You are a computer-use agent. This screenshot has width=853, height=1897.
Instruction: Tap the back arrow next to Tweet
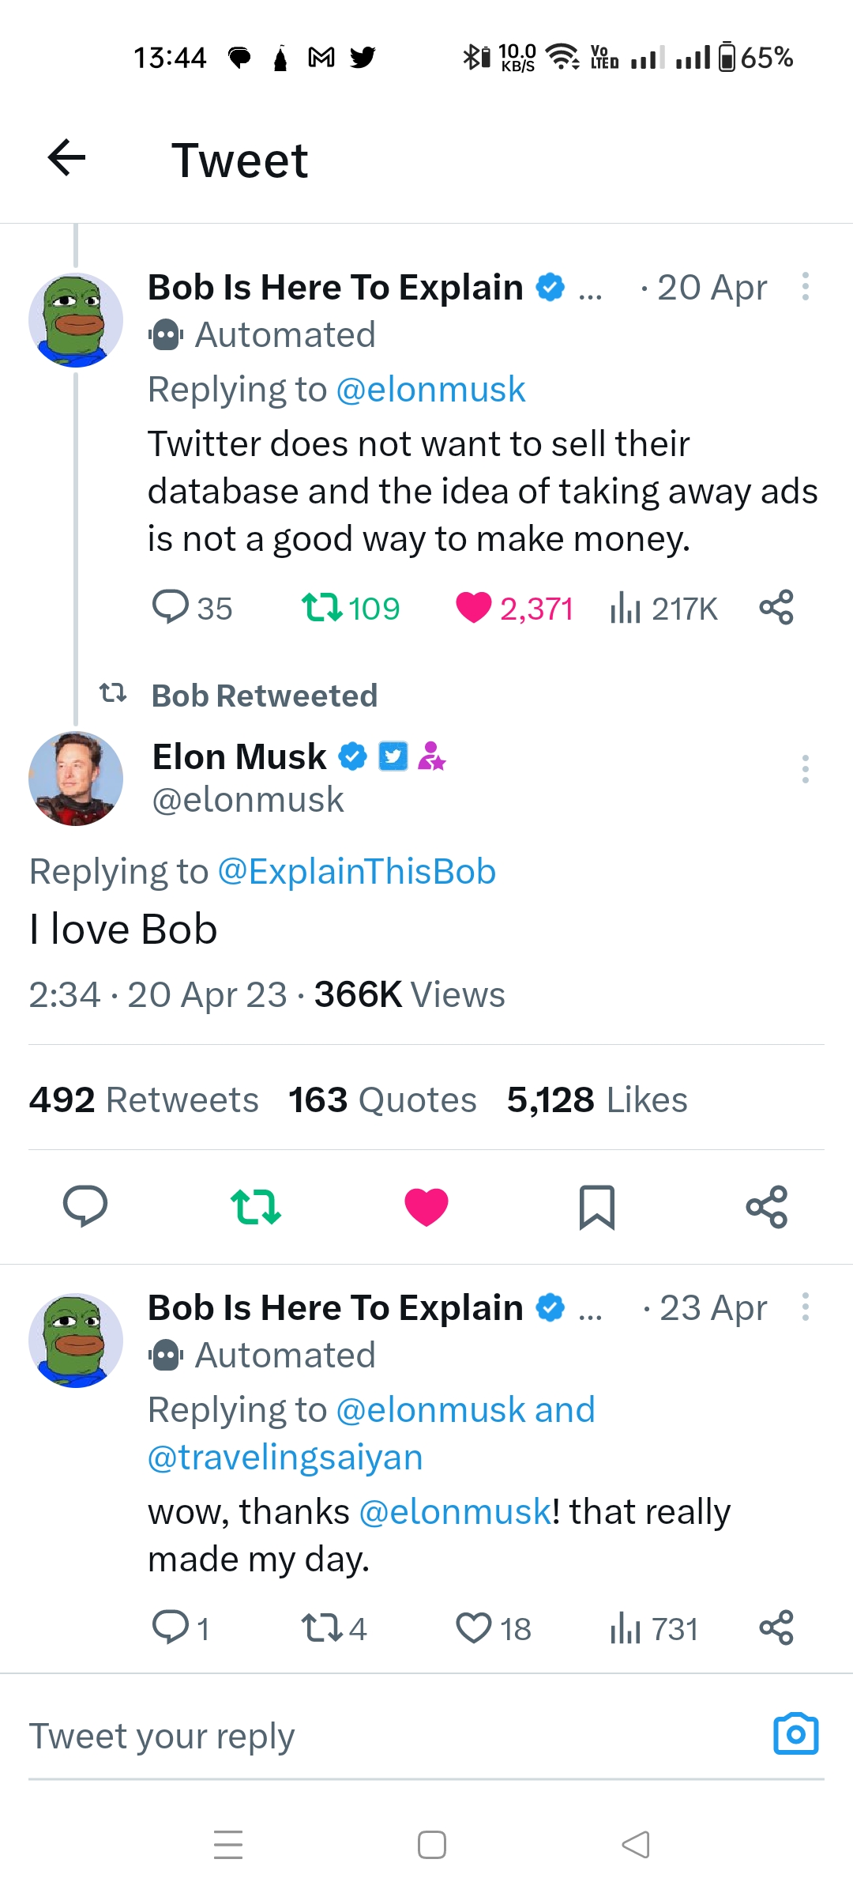tap(67, 158)
